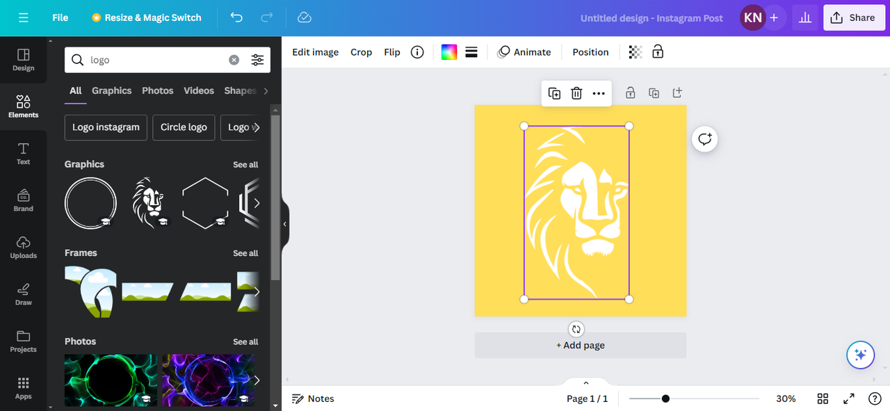Open the image color picker swatch

coord(449,52)
